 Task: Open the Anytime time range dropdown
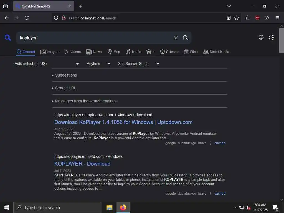click(x=98, y=64)
